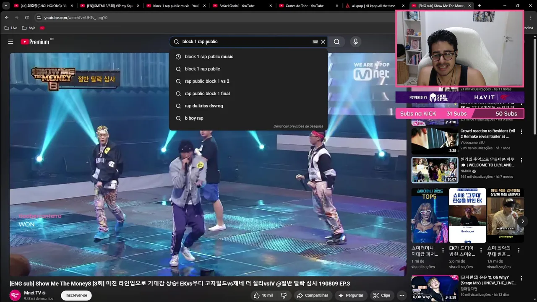This screenshot has width=537, height=302.
Task: Open the YouTube hamburger guide menu
Action: (10, 42)
